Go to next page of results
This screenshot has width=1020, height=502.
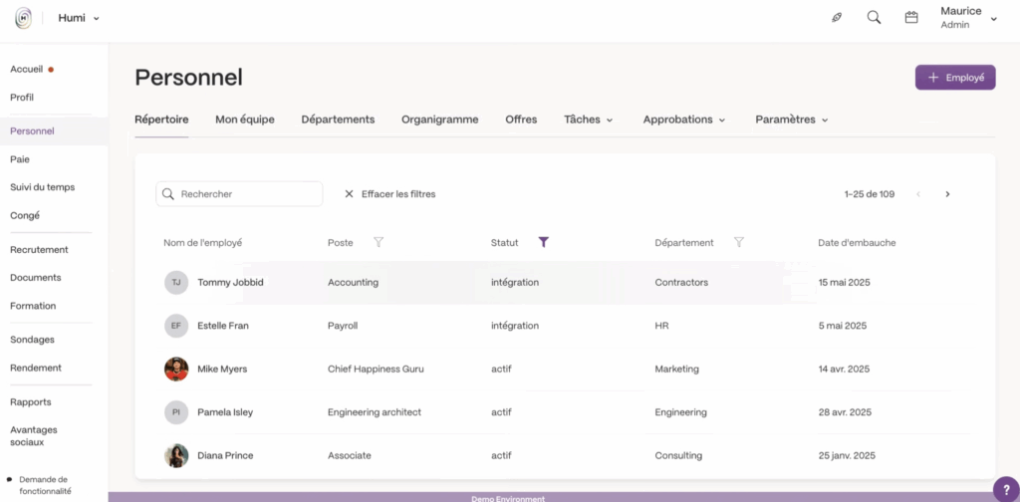pyautogui.click(x=947, y=194)
